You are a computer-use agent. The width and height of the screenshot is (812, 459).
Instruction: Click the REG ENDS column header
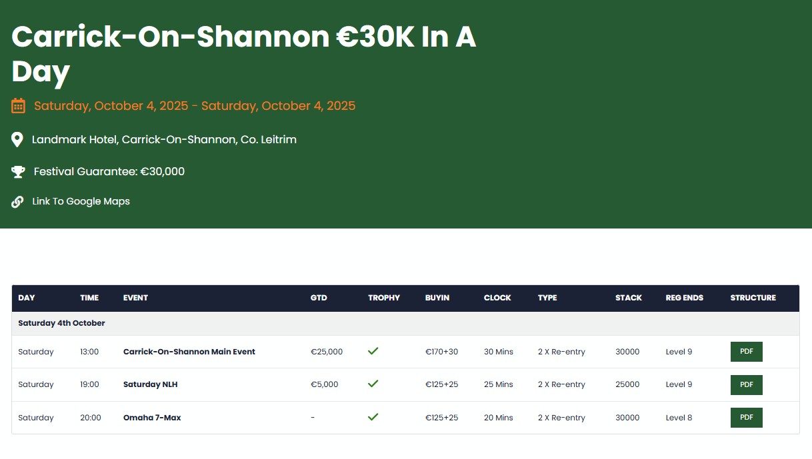(684, 298)
